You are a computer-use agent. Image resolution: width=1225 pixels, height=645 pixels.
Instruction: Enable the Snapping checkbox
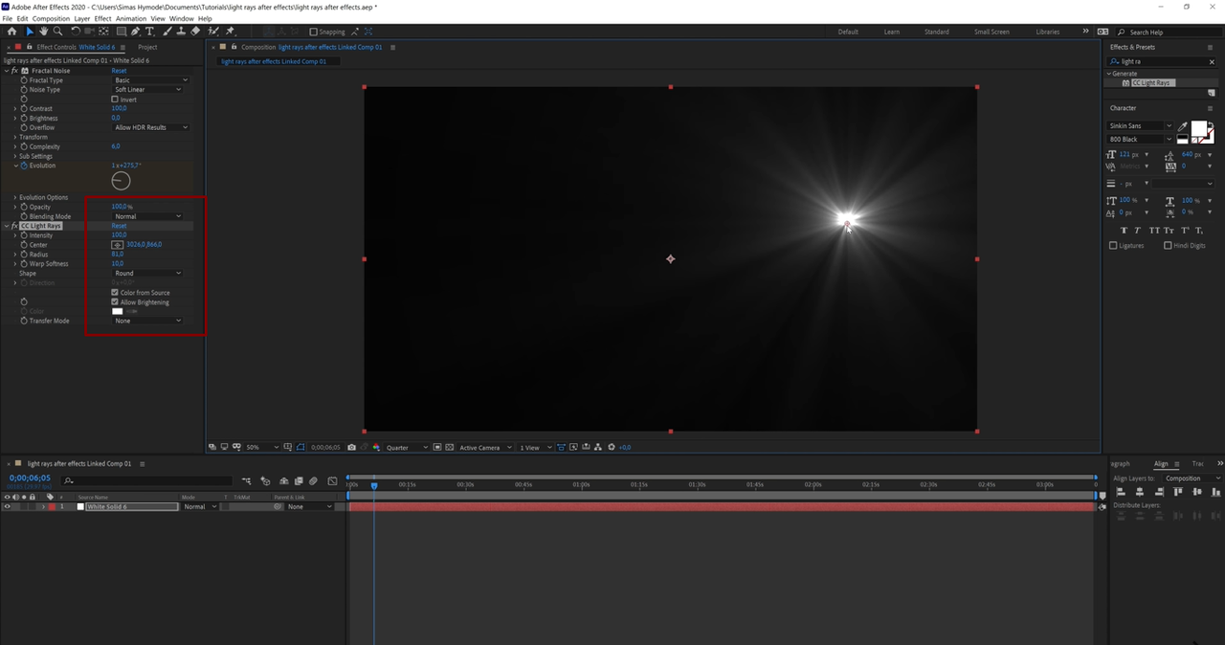(x=313, y=32)
